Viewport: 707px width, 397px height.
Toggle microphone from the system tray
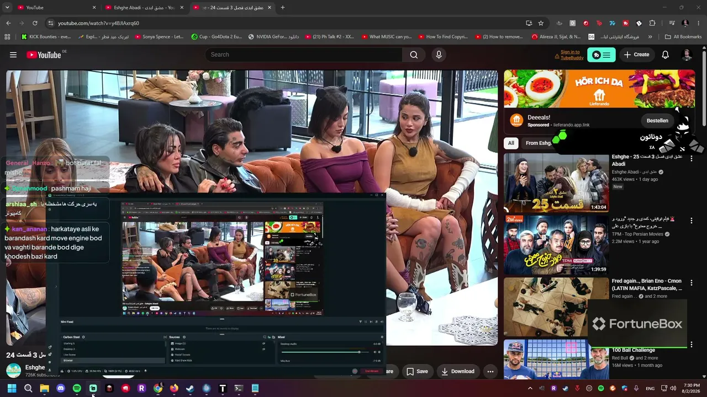(x=636, y=388)
